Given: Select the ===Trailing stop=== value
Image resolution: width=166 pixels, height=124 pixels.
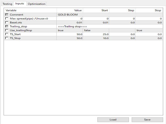Looking at the screenshot, I should point(109,26).
